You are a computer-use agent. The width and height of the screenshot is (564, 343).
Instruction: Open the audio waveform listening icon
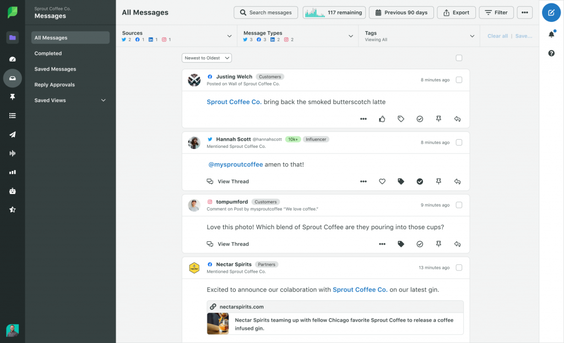coord(13,153)
